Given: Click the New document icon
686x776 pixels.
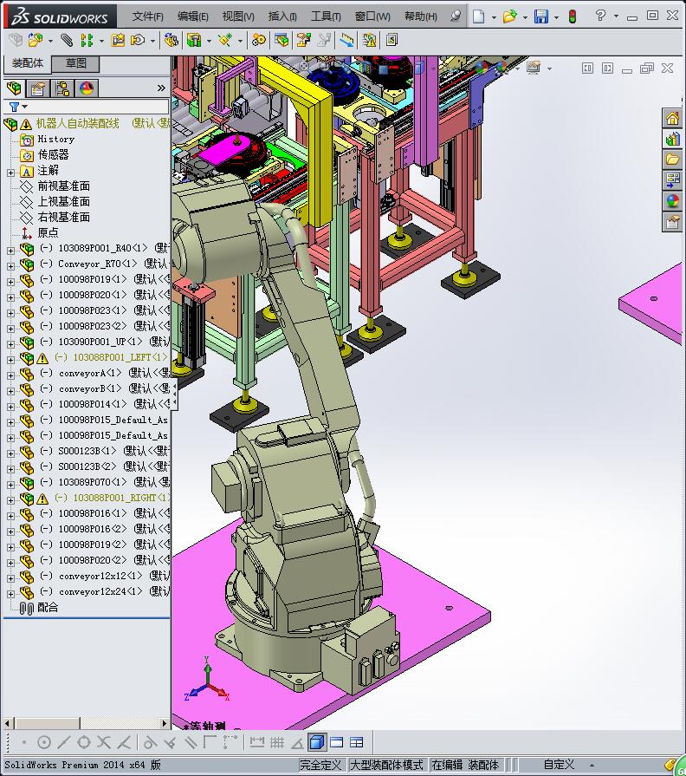Looking at the screenshot, I should pyautogui.click(x=478, y=16).
